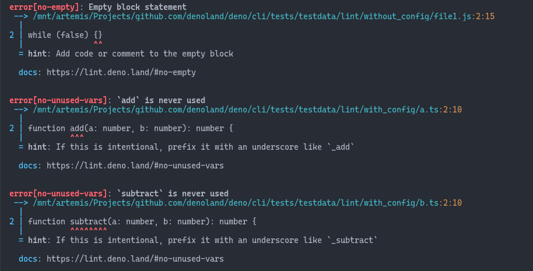The image size is (533, 271).
Task: Click the '-->' arrow before the file1.js path
Action: point(21,16)
